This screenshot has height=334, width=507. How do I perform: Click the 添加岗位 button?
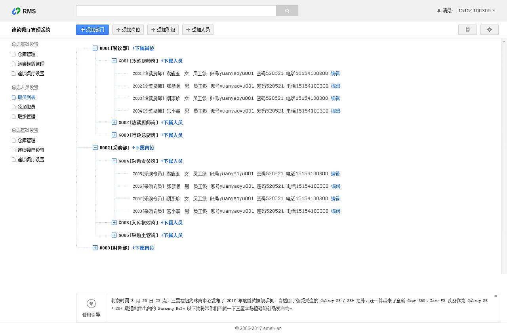[x=128, y=30]
